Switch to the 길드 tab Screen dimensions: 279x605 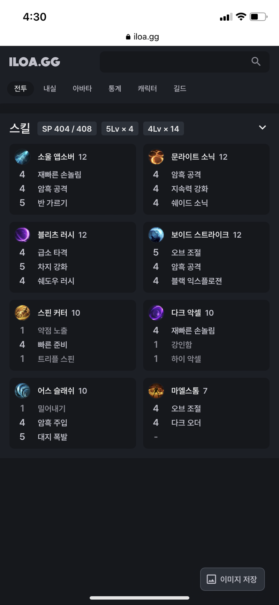tap(180, 88)
